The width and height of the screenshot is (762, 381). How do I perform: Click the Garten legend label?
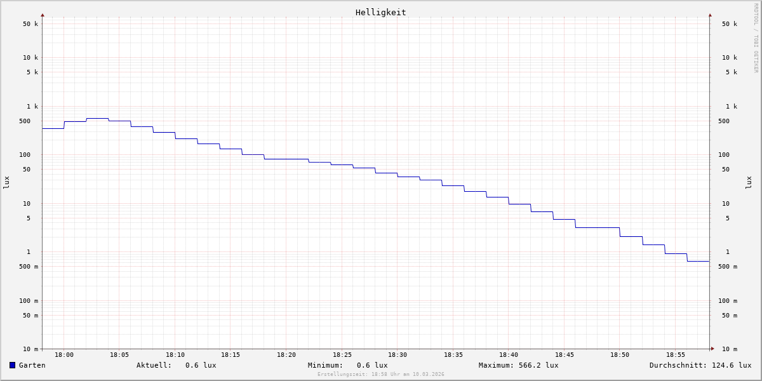point(32,365)
